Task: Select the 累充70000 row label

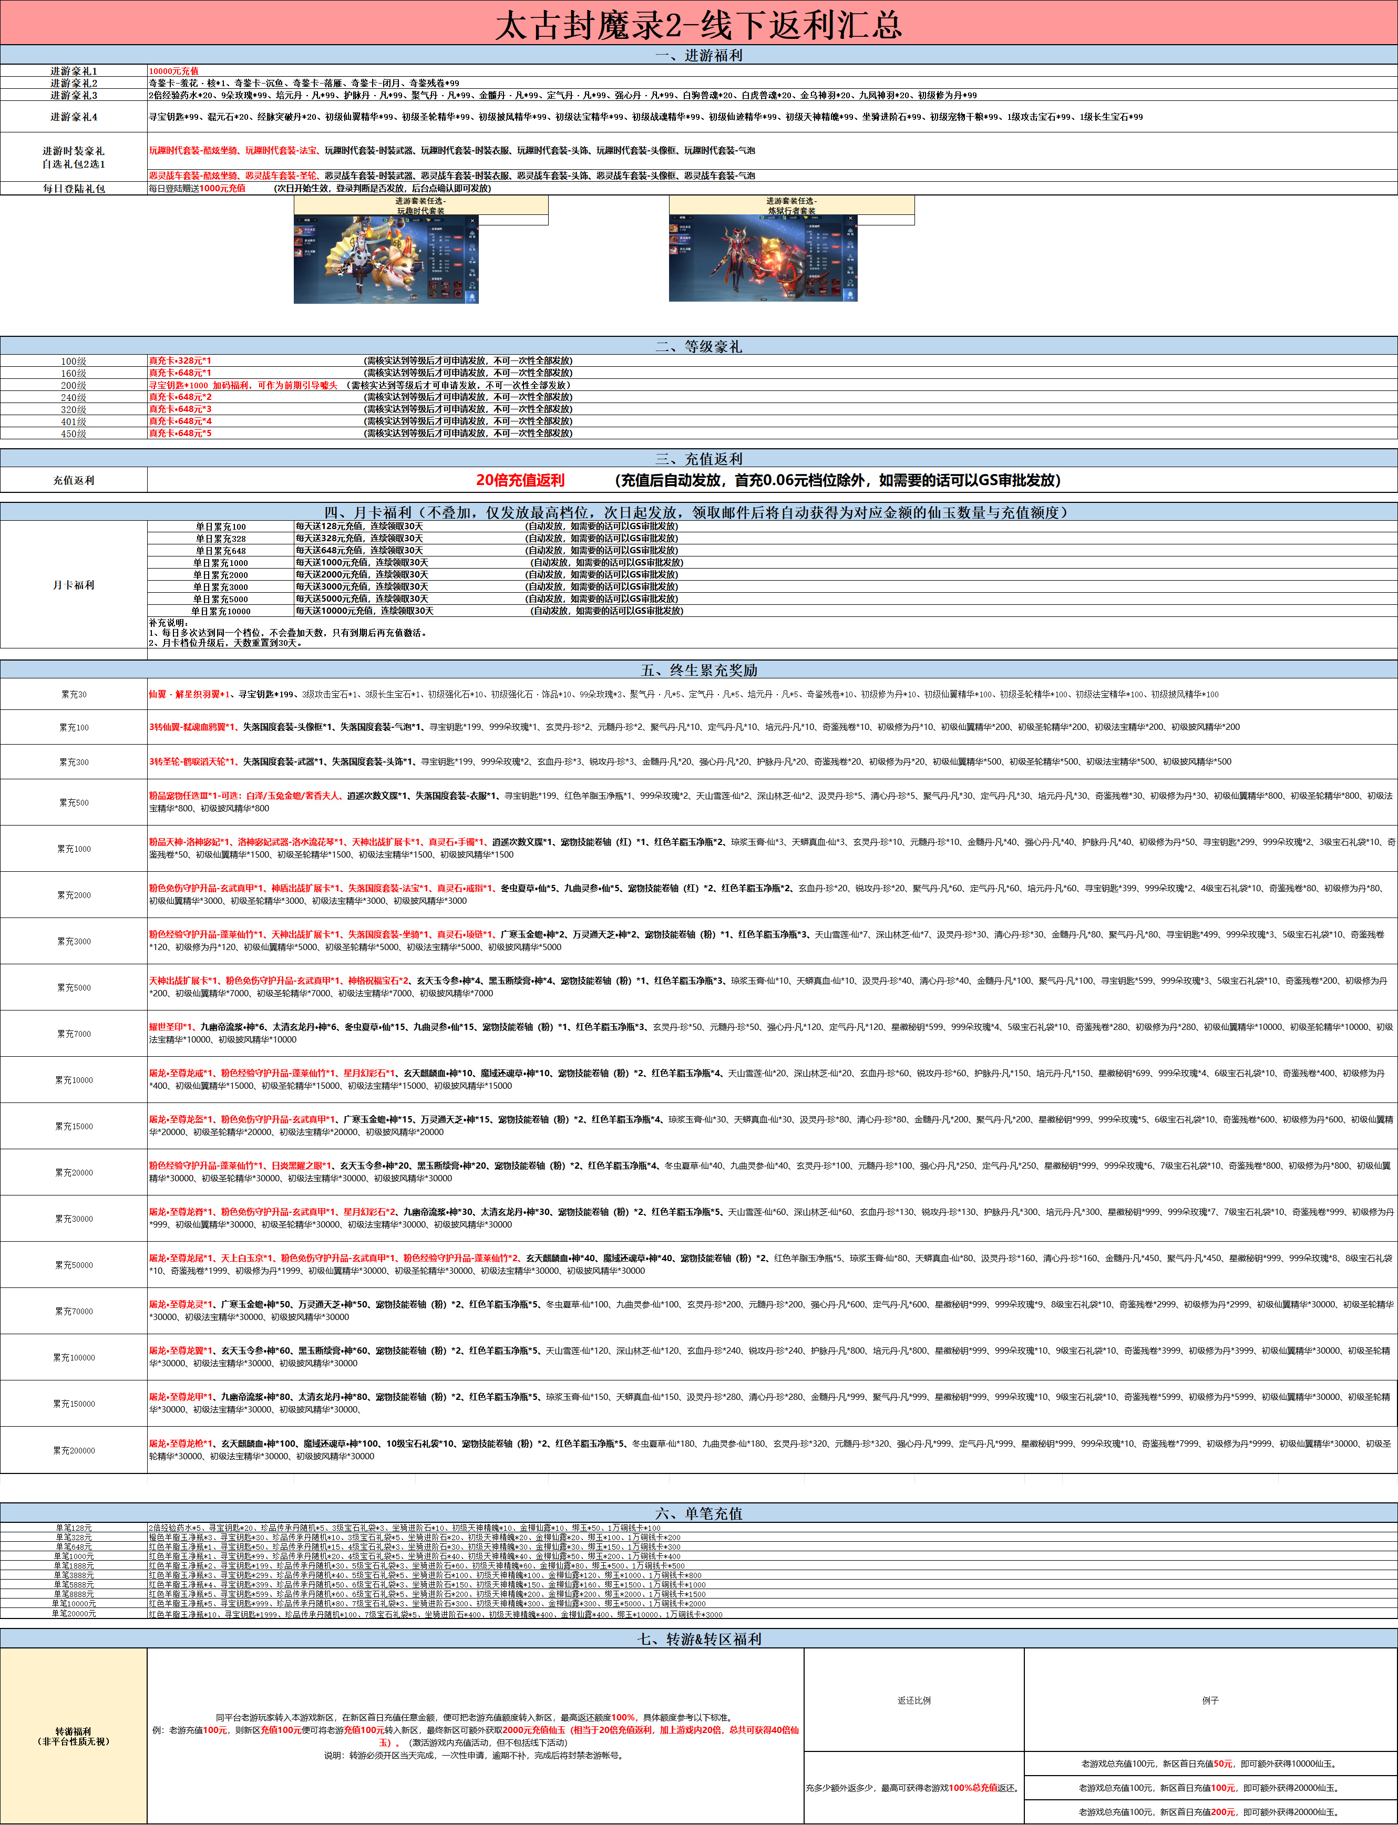Action: [x=73, y=1311]
